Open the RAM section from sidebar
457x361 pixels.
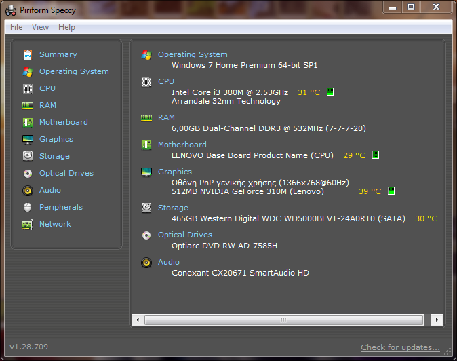(x=47, y=105)
